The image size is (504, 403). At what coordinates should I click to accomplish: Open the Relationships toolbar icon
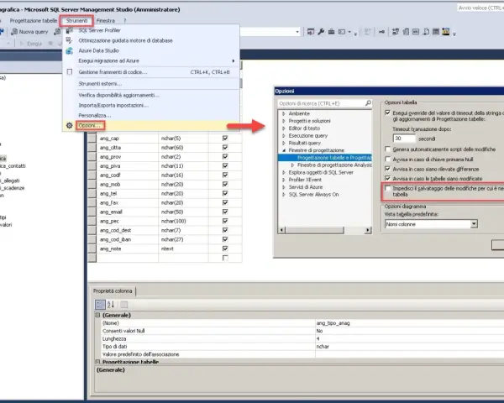(396, 32)
